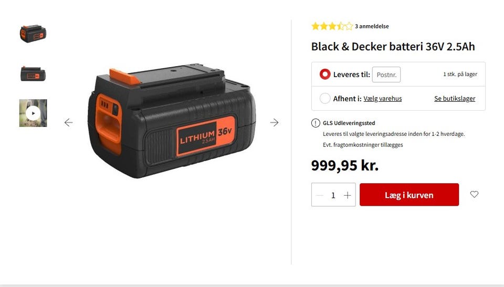This screenshot has width=504, height=287.
Task: Show next product image with right arrow
Action: pyautogui.click(x=274, y=122)
